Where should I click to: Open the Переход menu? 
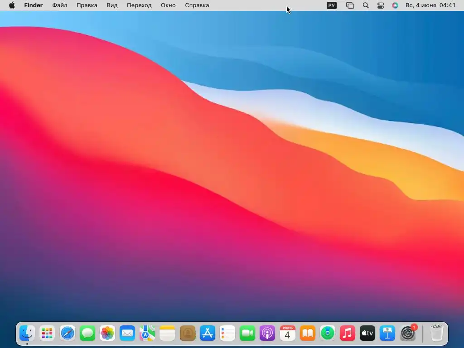coord(139,5)
